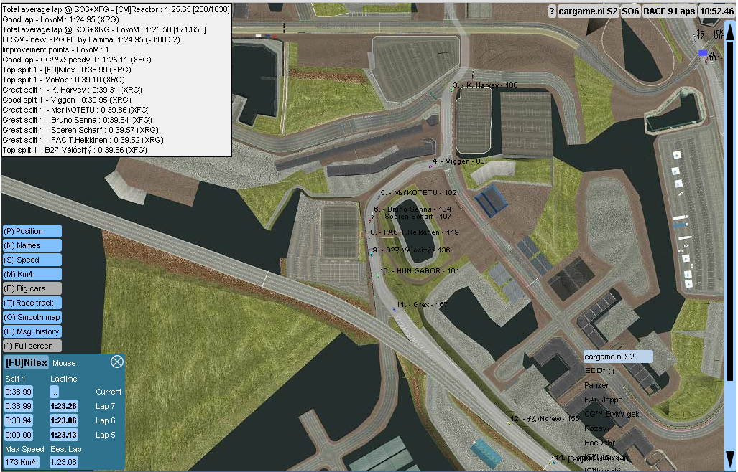
Task: Click the '11. - Grex - 167' car label
Action: [x=422, y=305]
